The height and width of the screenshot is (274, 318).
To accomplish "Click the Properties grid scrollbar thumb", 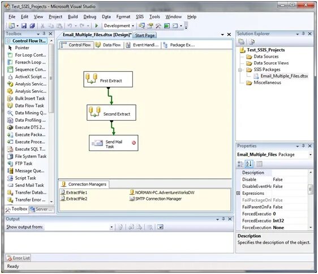I will pyautogui.click(x=310, y=189).
